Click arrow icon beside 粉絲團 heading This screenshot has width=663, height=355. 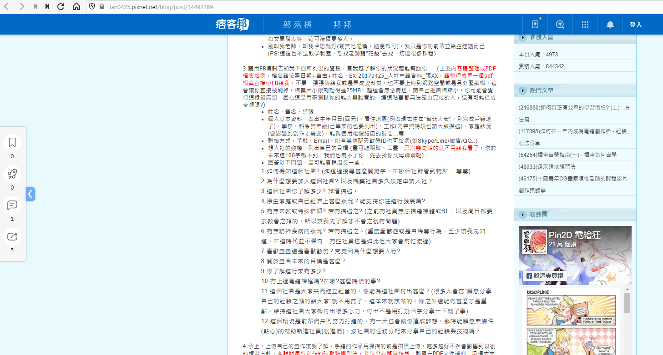522,215
